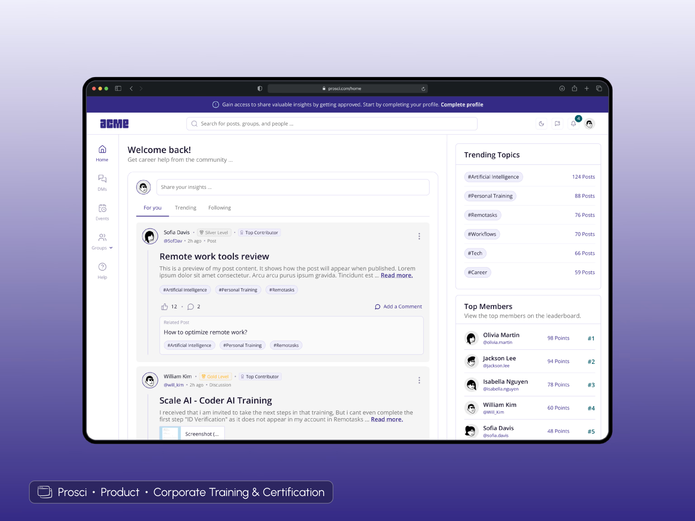Select the #Artificial Intelligence trending topic
695x521 pixels.
(x=493, y=177)
